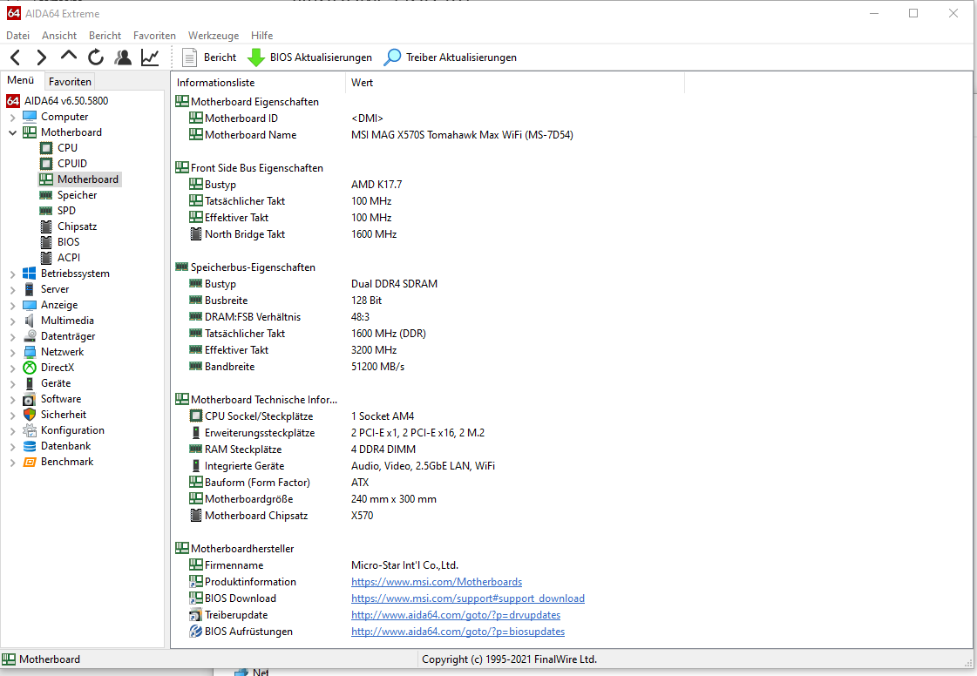The image size is (977, 676).
Task: Expand the Anzeige node arrow
Action: [x=12, y=305]
